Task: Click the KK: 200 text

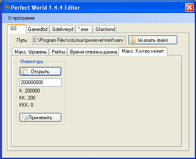Action: [27, 98]
